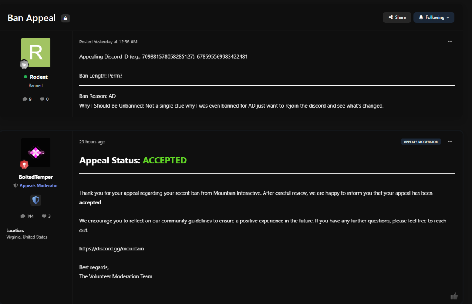
Task: Click the heart reputation icon under BoltedTemper
Action: (x=44, y=216)
